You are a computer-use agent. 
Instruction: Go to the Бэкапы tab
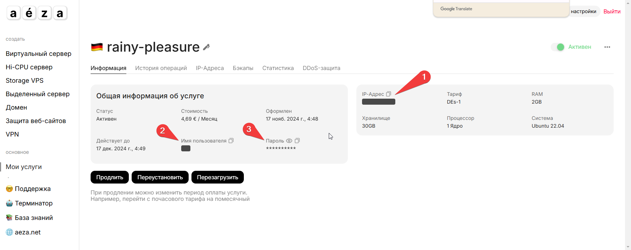pyautogui.click(x=243, y=68)
